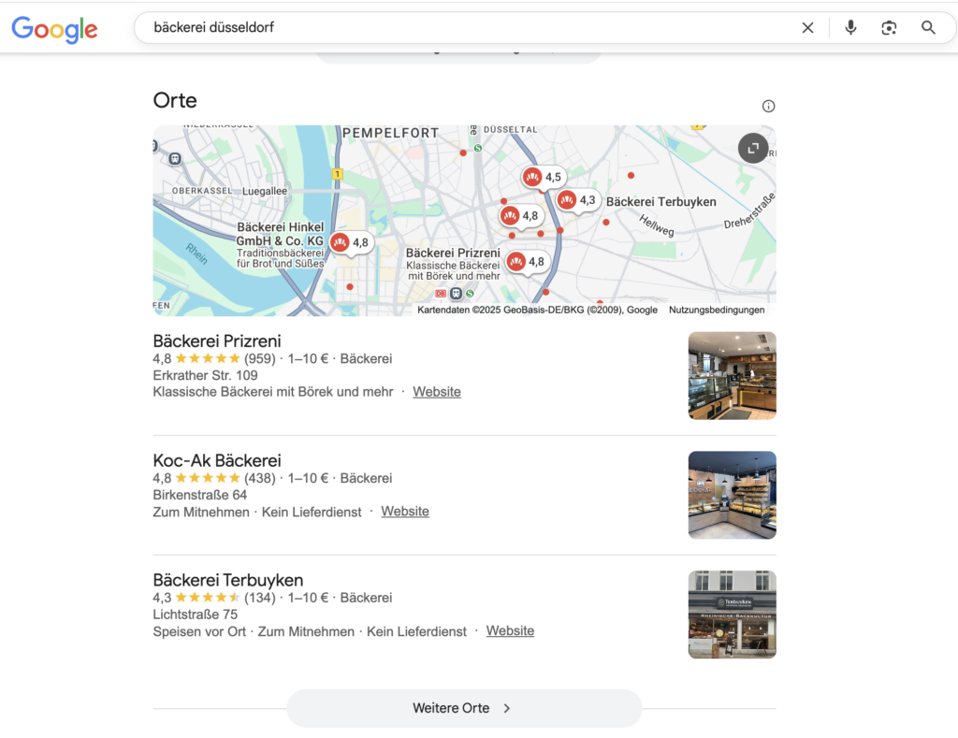Screen dimensions: 958x738
Task: Clear the search box text
Action: pyautogui.click(x=807, y=28)
